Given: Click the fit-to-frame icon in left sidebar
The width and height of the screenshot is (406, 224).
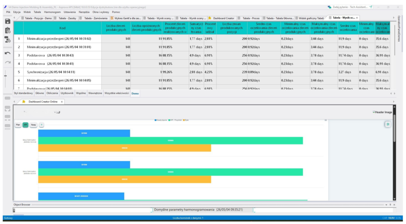Looking at the screenshot, I should (x=8, y=108).
